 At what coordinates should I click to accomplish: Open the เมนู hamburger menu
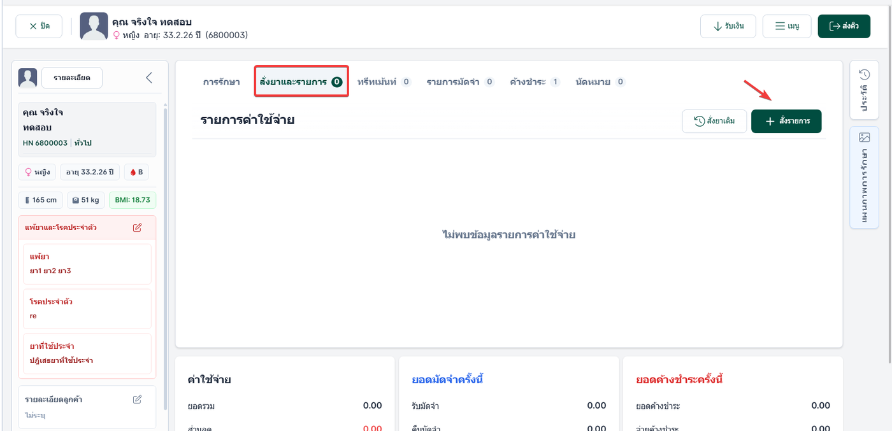787,26
